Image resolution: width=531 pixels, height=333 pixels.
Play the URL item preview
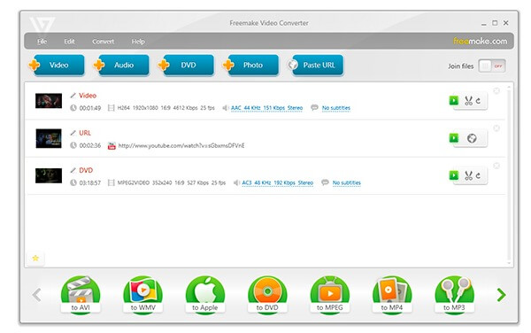click(454, 138)
